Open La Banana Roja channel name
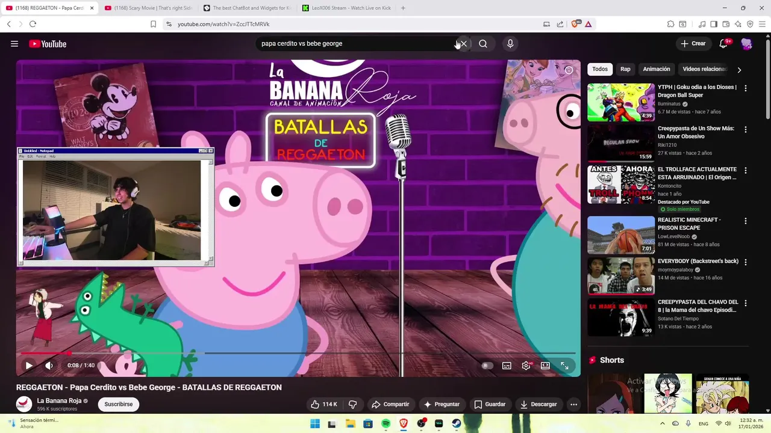Viewport: 771px width, 433px height. [x=59, y=401]
